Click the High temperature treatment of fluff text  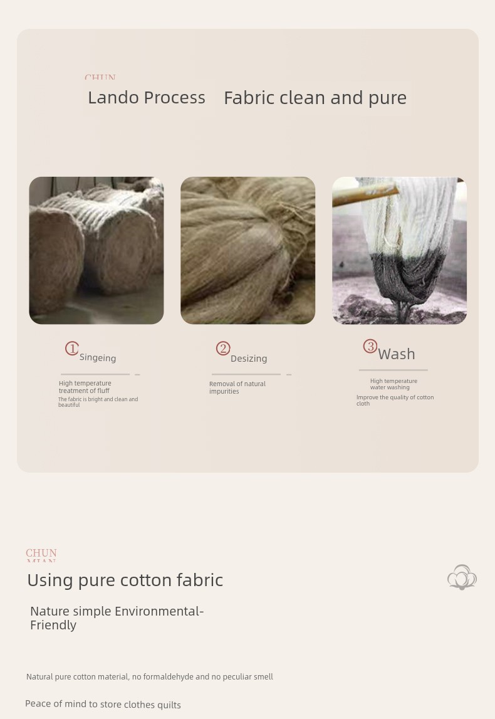coord(85,387)
